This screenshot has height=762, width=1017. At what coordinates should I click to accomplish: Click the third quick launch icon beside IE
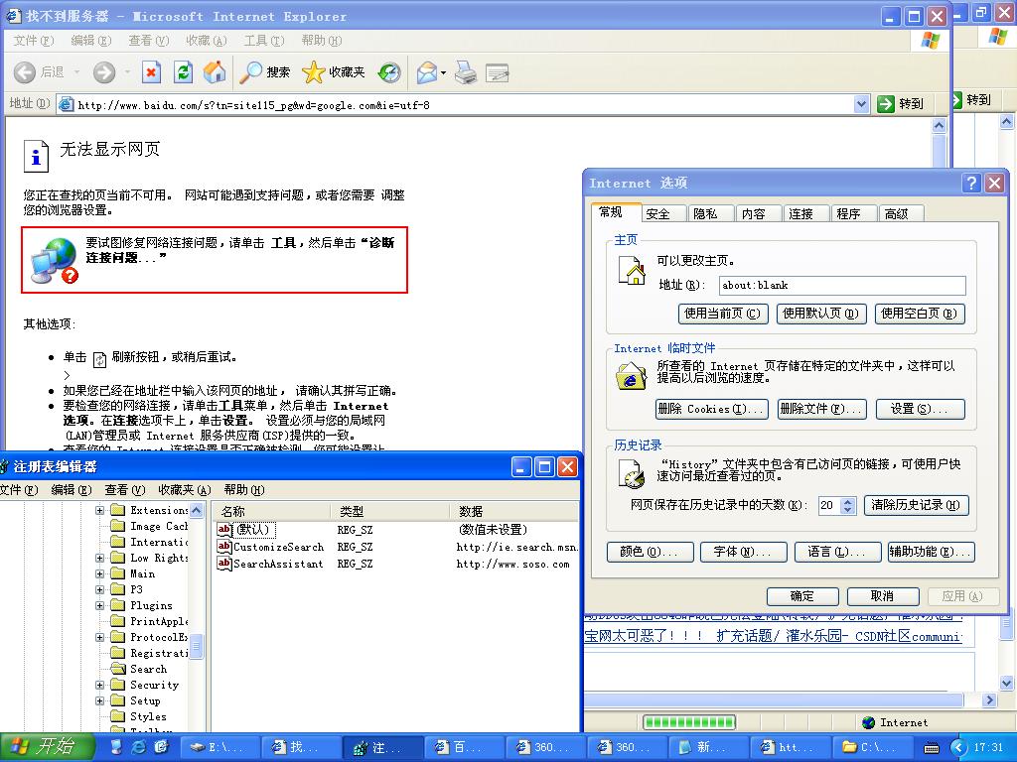tap(161, 747)
